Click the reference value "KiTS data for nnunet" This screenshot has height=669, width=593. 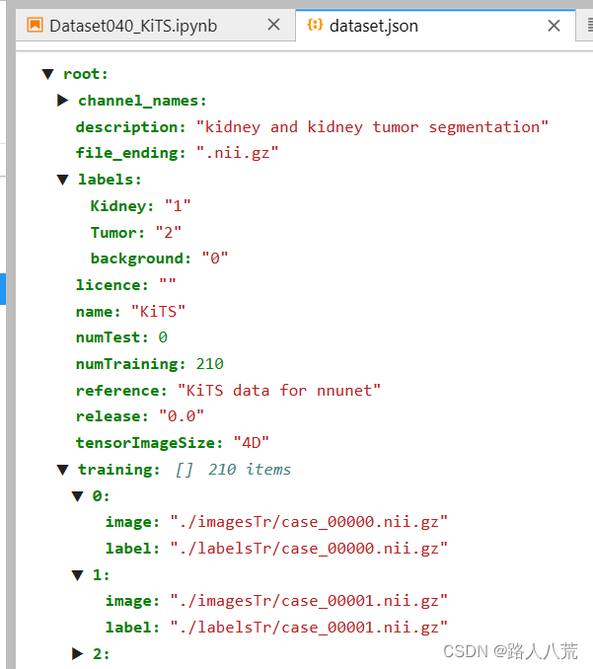click(279, 391)
